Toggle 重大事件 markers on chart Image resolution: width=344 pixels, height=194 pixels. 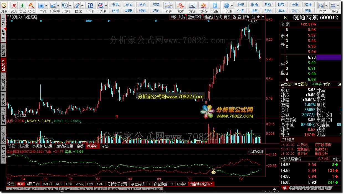tap(194, 17)
